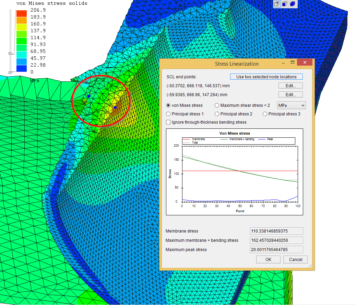Close the Stress Linearization dialog

[x=305, y=62]
